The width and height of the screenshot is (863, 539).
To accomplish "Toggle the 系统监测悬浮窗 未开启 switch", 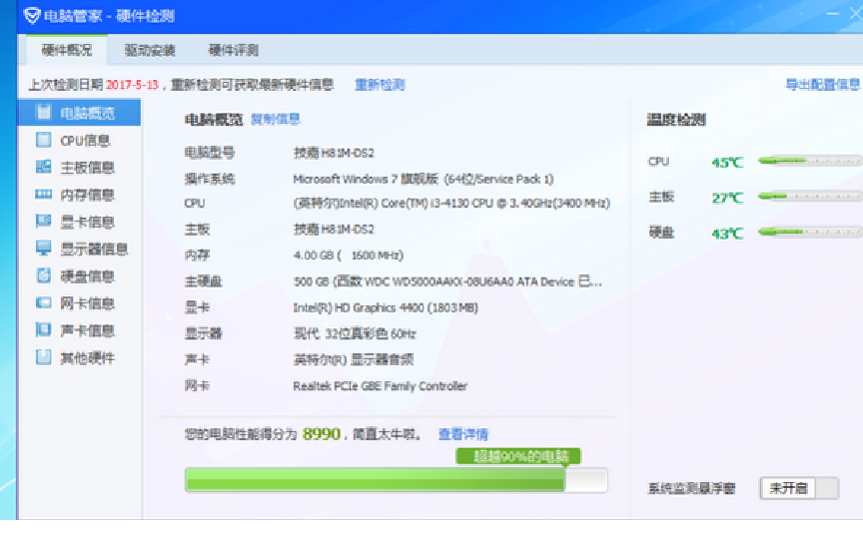I will (x=799, y=488).
